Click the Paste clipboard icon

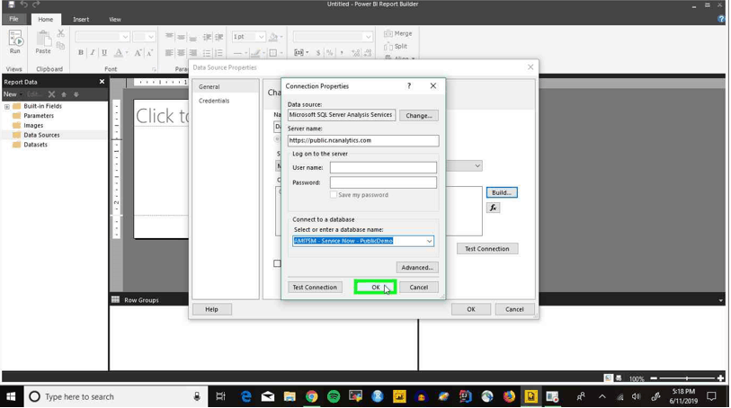coord(43,42)
